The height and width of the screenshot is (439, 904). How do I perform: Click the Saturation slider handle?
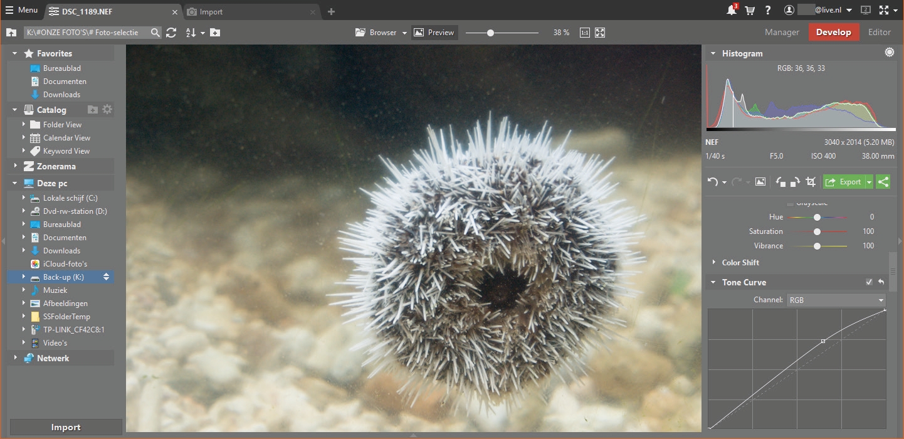pyautogui.click(x=817, y=231)
